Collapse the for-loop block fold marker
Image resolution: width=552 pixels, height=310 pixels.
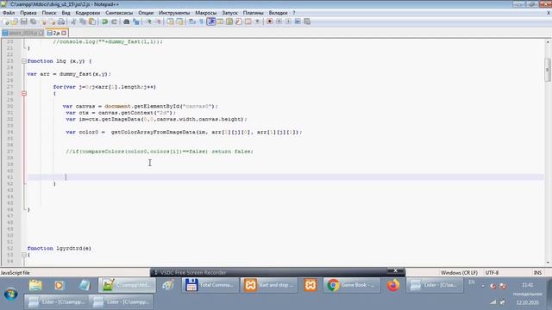[24, 94]
